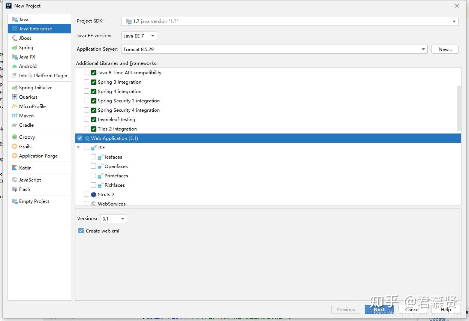Check the Struts 2 checkbox
Image resolution: width=469 pixels, height=321 pixels.
(x=87, y=195)
